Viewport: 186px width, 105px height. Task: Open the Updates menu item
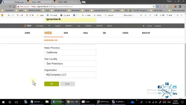[x=88, y=26]
